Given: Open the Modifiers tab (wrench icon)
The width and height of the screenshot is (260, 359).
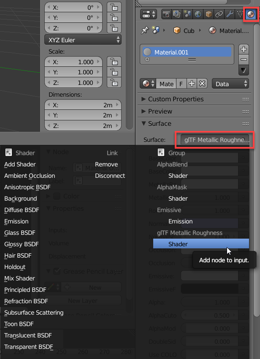Looking at the screenshot, I should [230, 14].
